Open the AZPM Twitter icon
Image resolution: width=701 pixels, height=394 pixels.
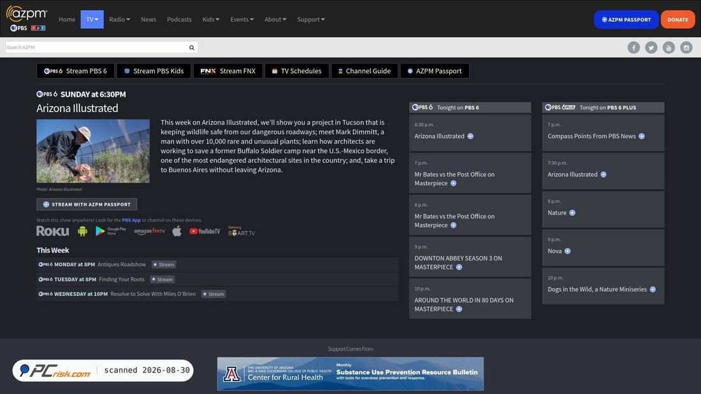click(651, 47)
